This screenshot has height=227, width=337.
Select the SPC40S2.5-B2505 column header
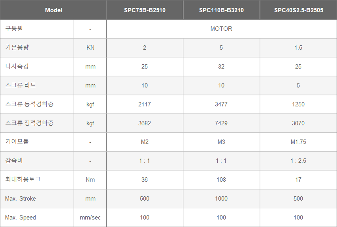click(298, 10)
